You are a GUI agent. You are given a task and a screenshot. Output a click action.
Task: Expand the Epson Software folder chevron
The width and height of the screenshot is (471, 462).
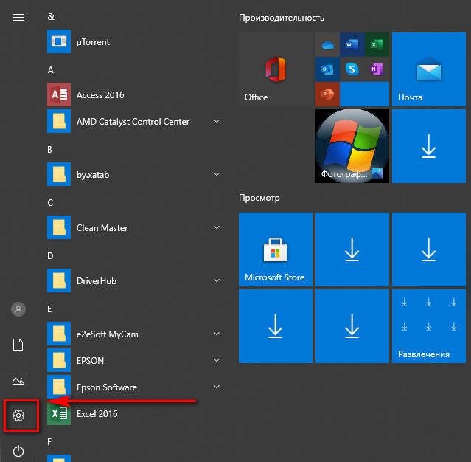click(217, 387)
